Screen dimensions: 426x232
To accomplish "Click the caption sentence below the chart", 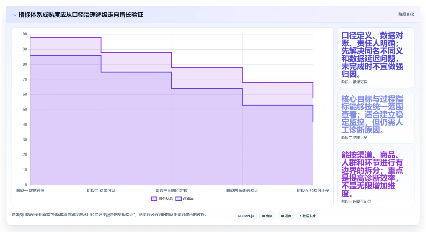I will (x=109, y=214).
